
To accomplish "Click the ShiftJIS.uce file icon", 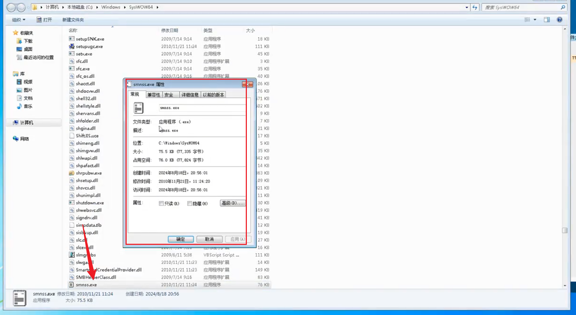I will click(72, 136).
